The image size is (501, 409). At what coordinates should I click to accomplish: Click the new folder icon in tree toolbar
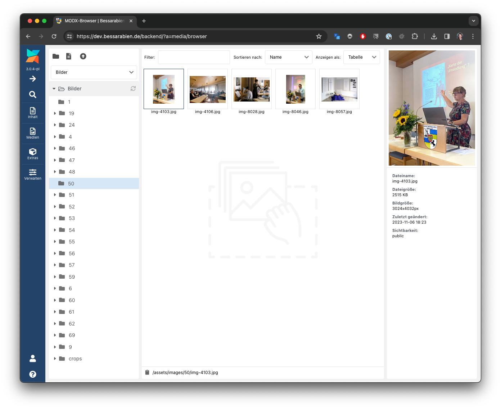pyautogui.click(x=56, y=56)
